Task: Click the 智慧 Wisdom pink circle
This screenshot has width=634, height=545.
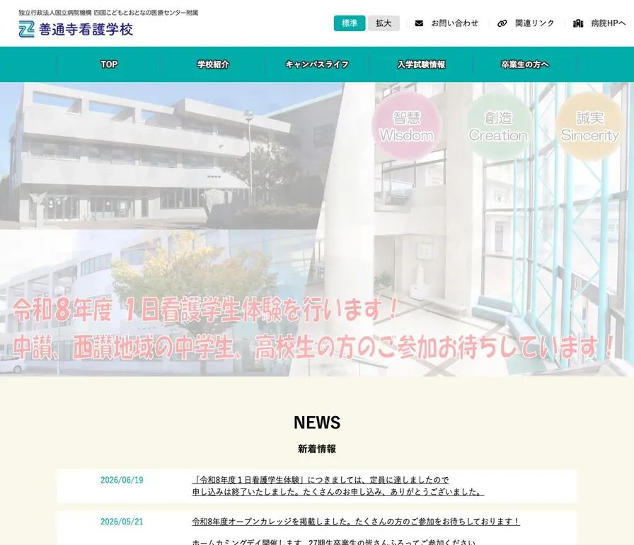Action: (x=406, y=126)
